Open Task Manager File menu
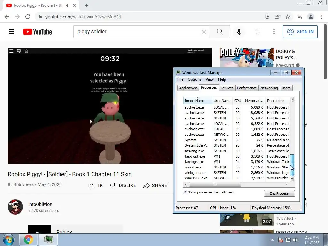 pos(180,79)
